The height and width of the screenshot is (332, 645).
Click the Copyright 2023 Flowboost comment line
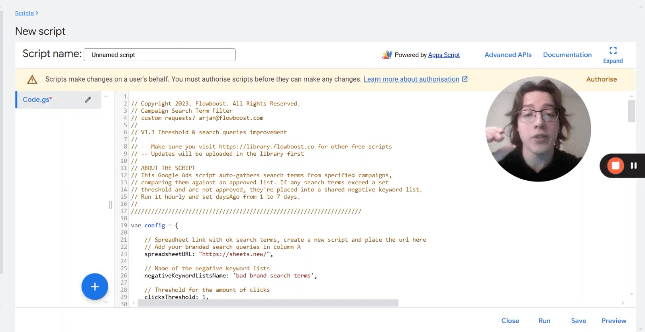[x=216, y=104]
